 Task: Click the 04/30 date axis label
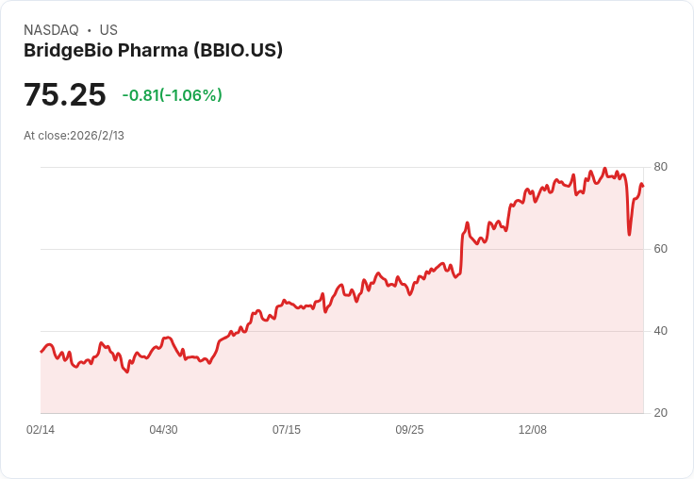point(163,430)
